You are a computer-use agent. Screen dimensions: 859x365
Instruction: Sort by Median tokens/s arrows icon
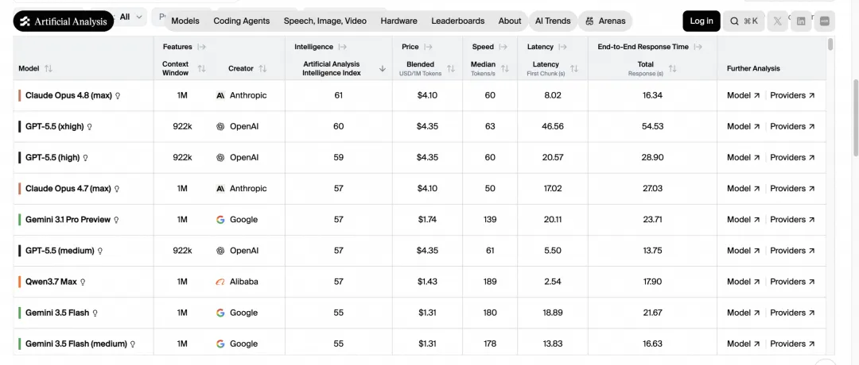505,69
